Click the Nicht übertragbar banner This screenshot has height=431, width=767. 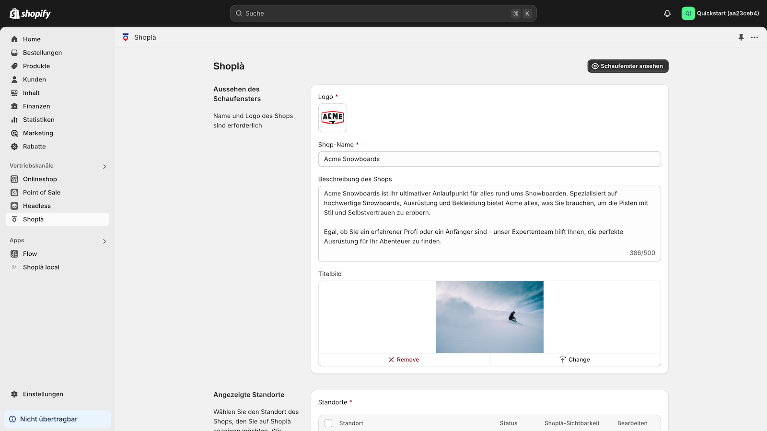tap(58, 419)
